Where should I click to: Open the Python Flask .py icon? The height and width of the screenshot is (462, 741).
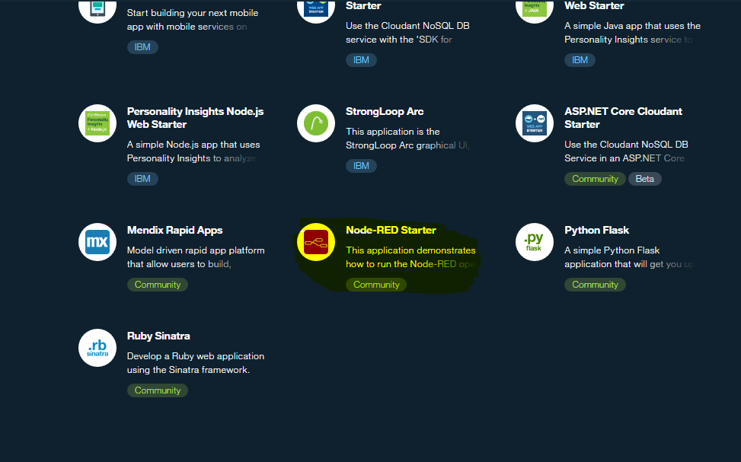click(x=535, y=242)
